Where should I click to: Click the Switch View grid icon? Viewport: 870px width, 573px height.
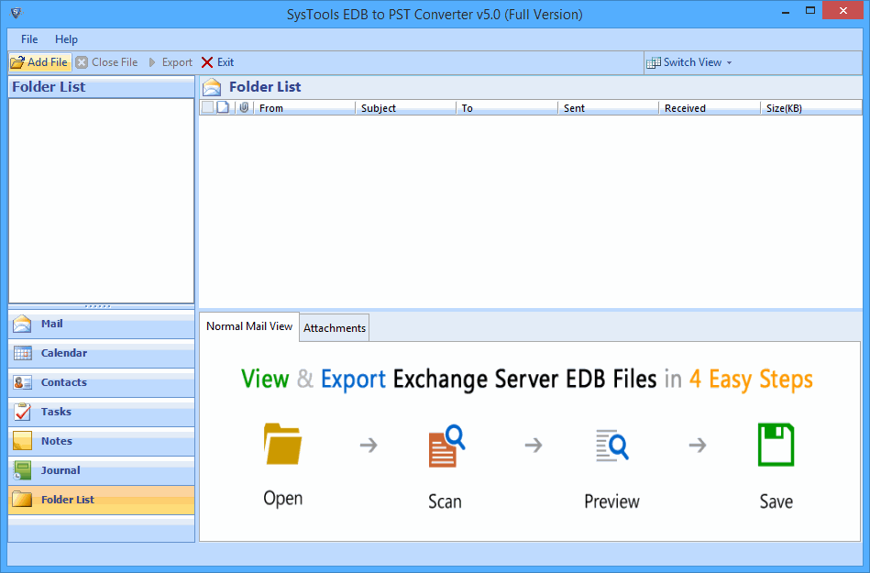654,62
